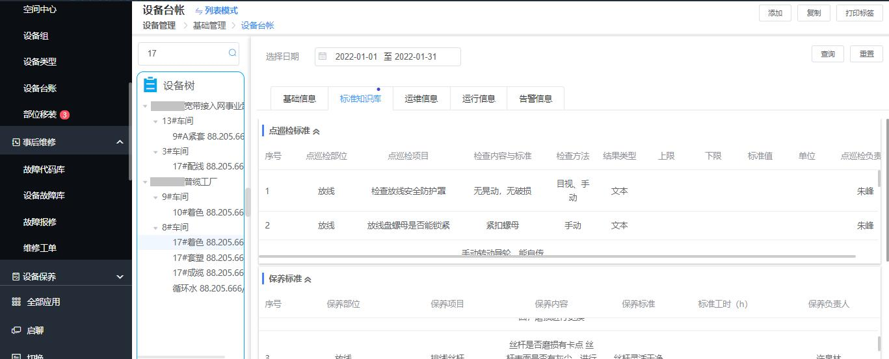The height and width of the screenshot is (359, 889).
Task: Collapse the 点巡检标准 section
Action: pyautogui.click(x=317, y=131)
